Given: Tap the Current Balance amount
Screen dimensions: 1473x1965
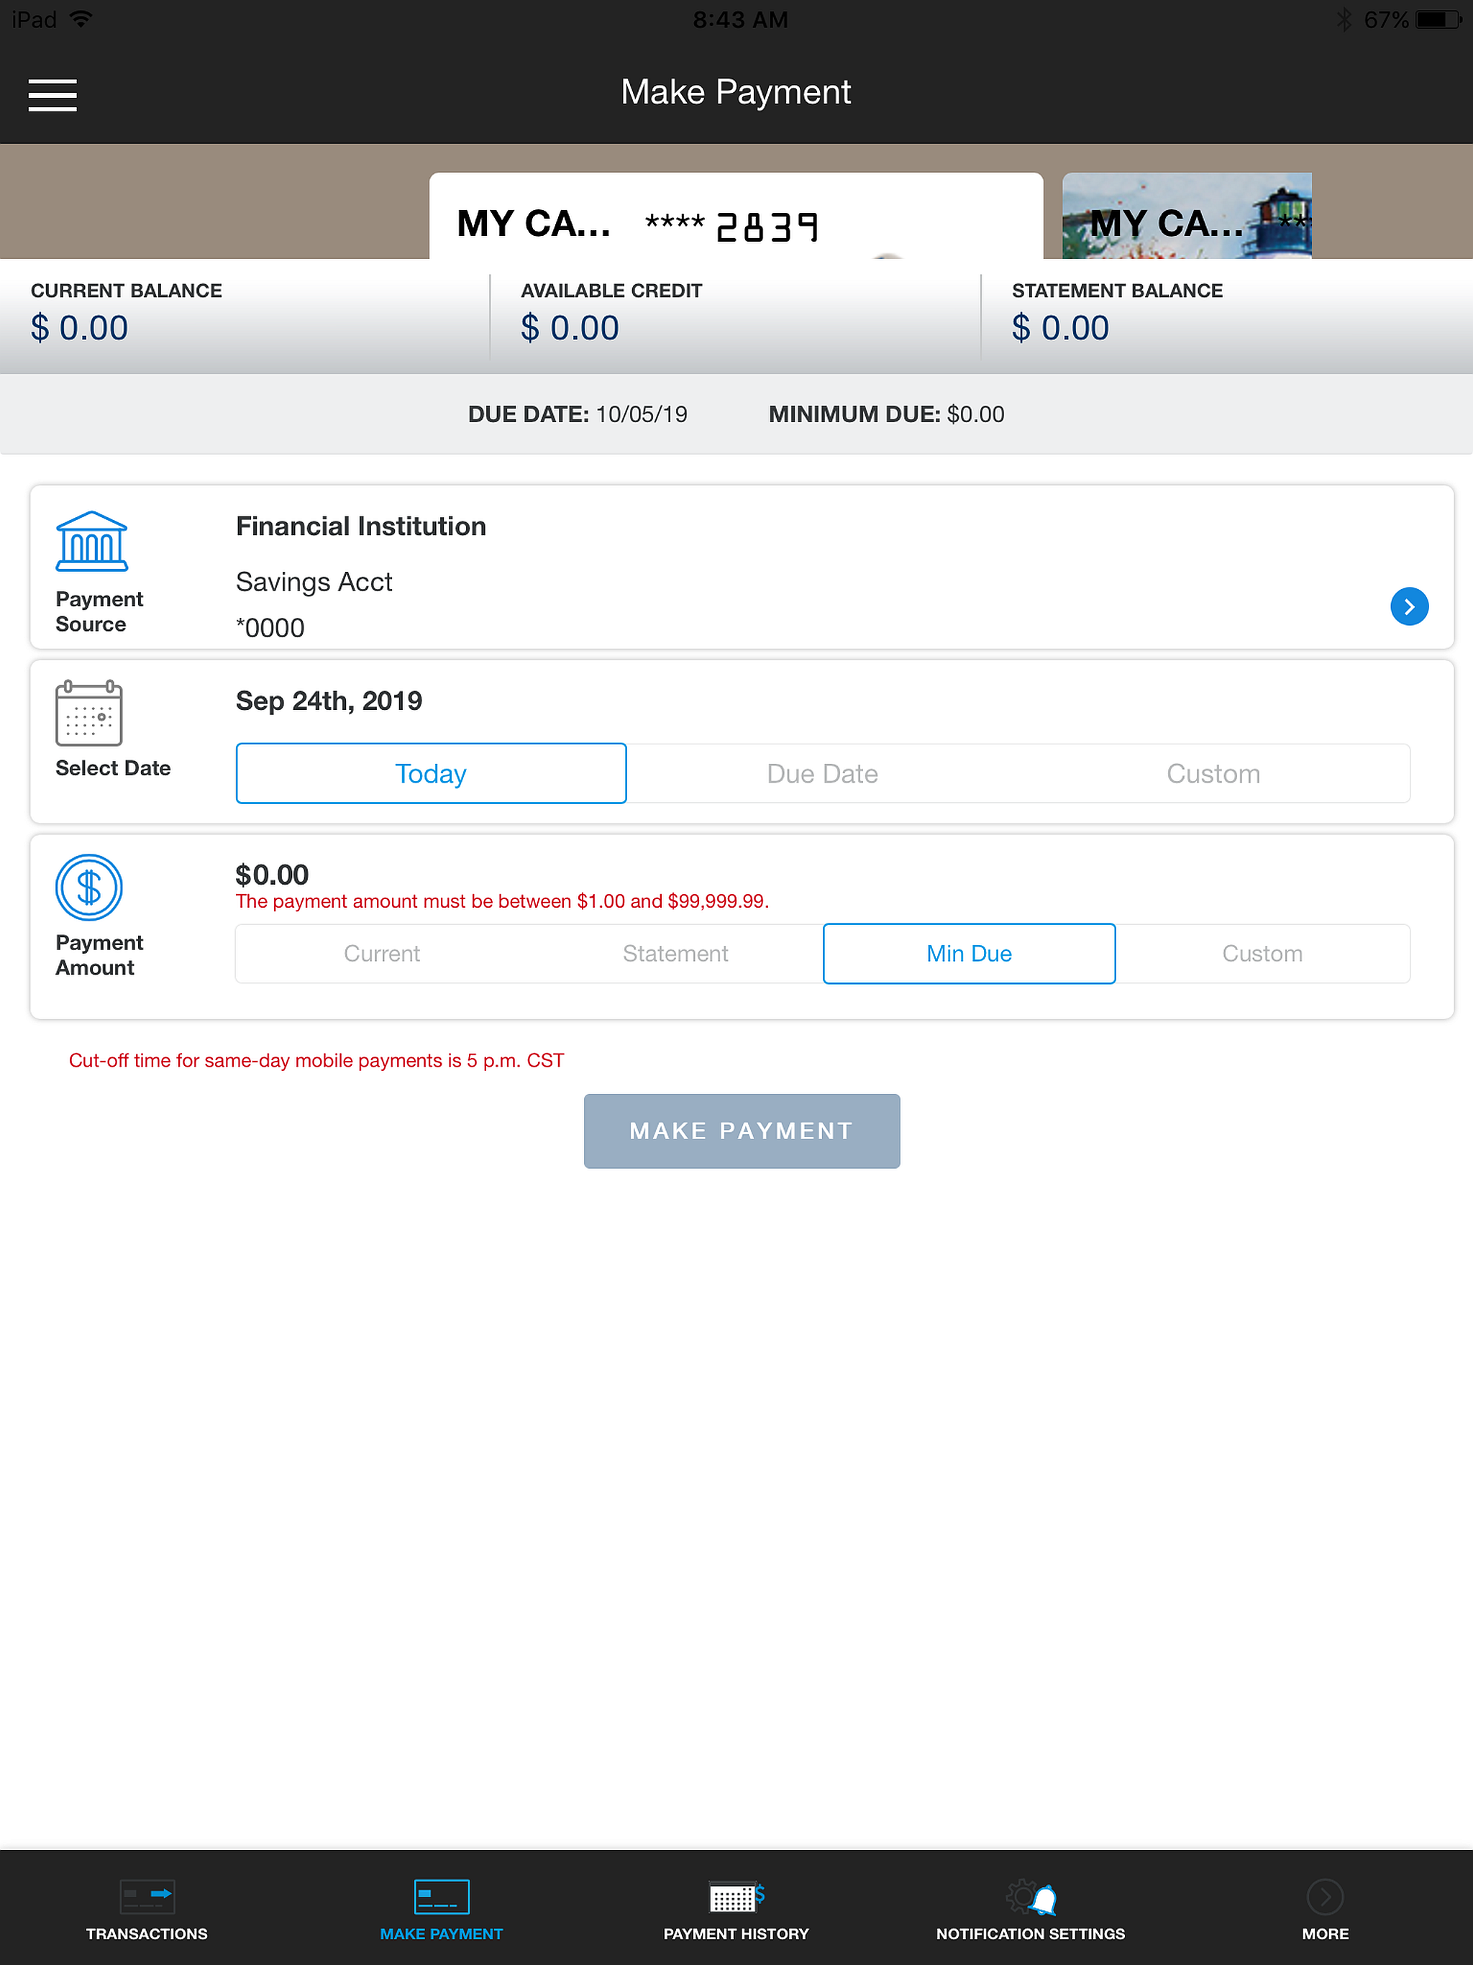Looking at the screenshot, I should point(79,329).
